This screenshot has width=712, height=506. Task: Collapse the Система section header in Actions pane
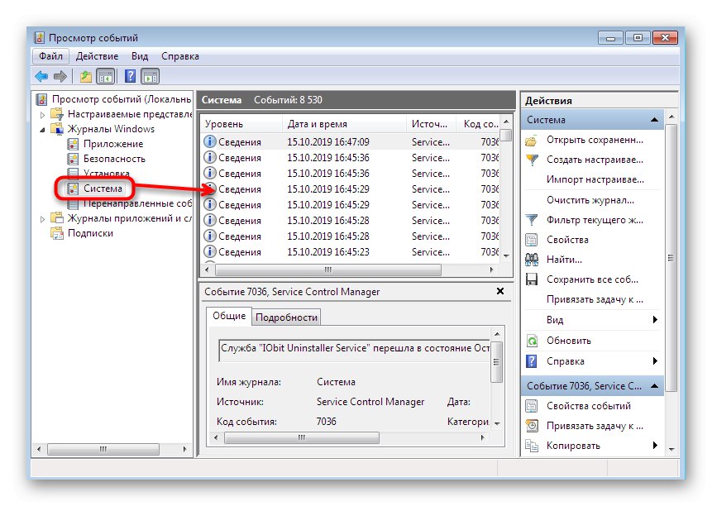tap(655, 120)
